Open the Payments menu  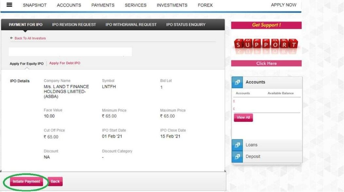(x=103, y=5)
